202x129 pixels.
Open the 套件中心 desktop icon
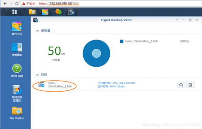(x=17, y=29)
